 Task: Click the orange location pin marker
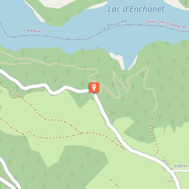point(94,87)
